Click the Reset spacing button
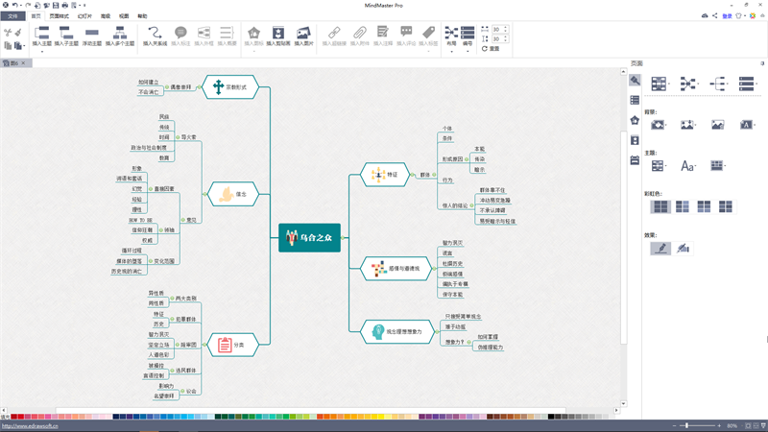This screenshot has width=768, height=432. pyautogui.click(x=491, y=49)
